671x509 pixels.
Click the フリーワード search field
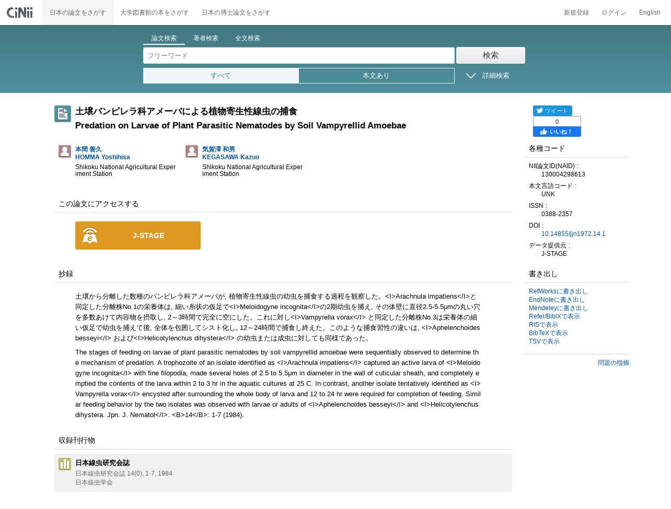(299, 55)
